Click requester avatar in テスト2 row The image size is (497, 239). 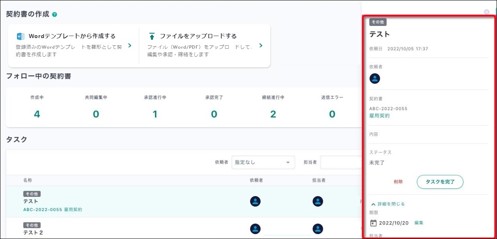point(255,229)
